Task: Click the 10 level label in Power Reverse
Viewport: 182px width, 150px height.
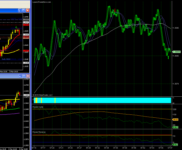Action: pos(174,136)
